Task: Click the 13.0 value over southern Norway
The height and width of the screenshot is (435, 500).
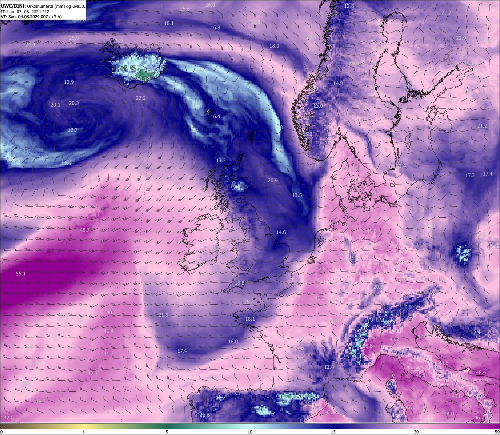Action: (318, 106)
